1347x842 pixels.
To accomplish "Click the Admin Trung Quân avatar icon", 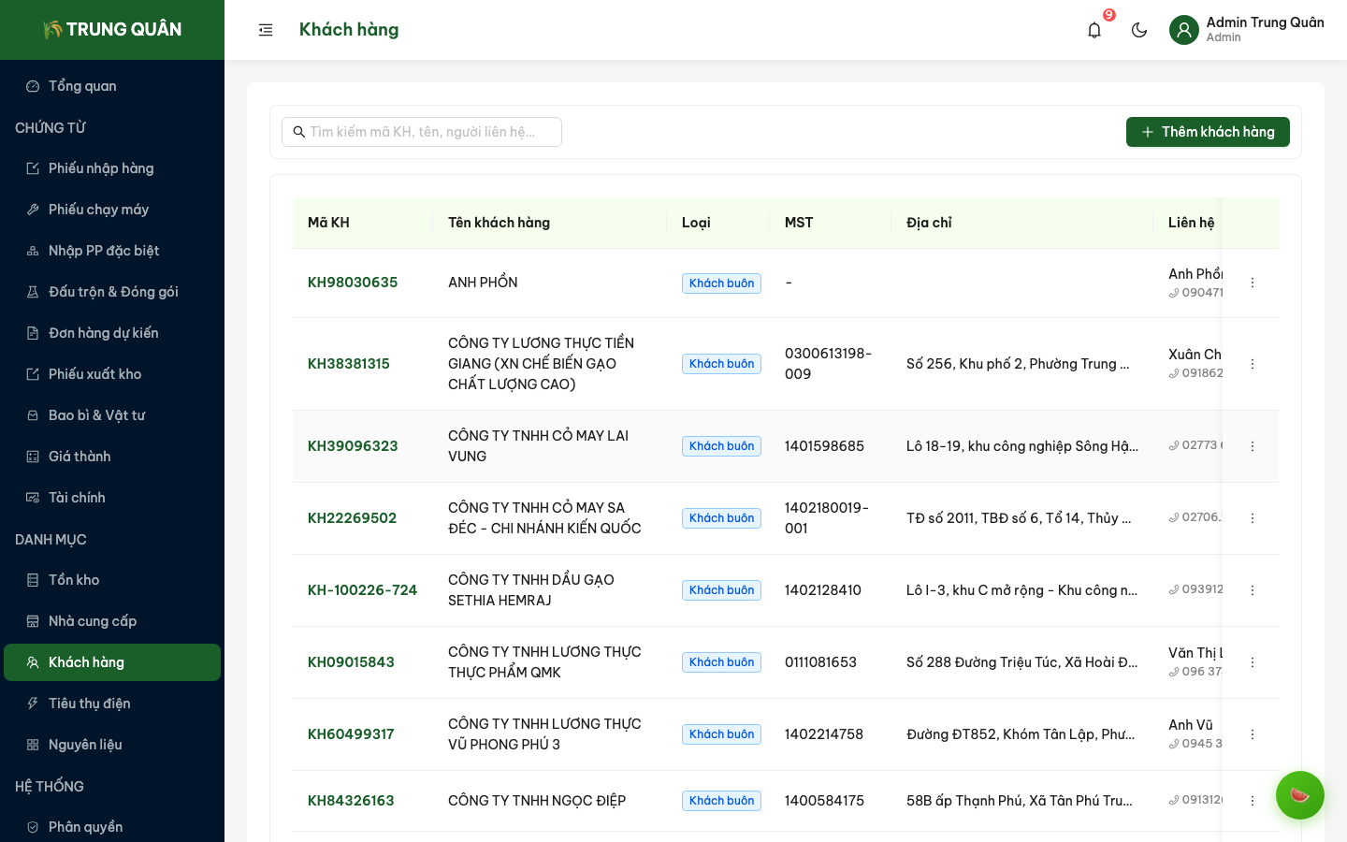I will 1184,30.
